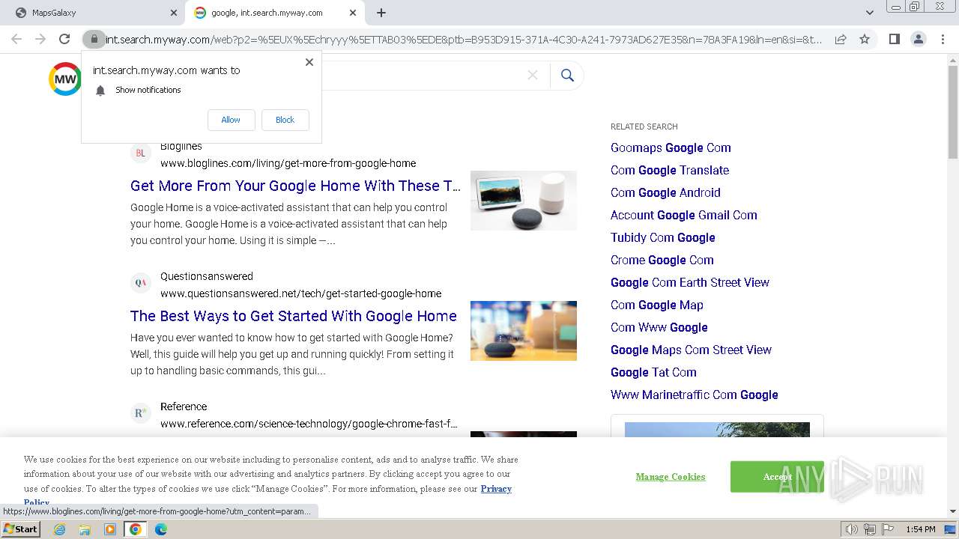
Task: Open the Privacy Policy link
Action: pyautogui.click(x=496, y=489)
